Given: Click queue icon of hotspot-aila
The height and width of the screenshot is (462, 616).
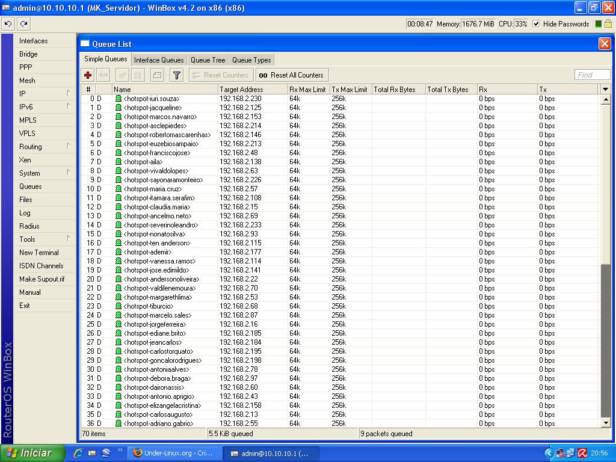Looking at the screenshot, I should point(119,162).
